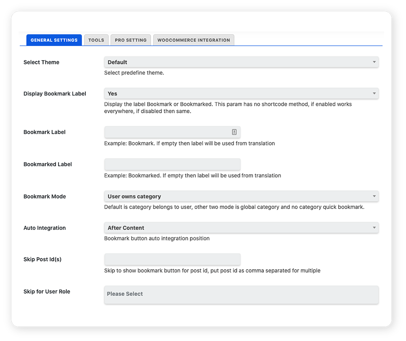Open the Skip for User Role selector
Image resolution: width=406 pixels, height=341 pixels.
click(241, 295)
